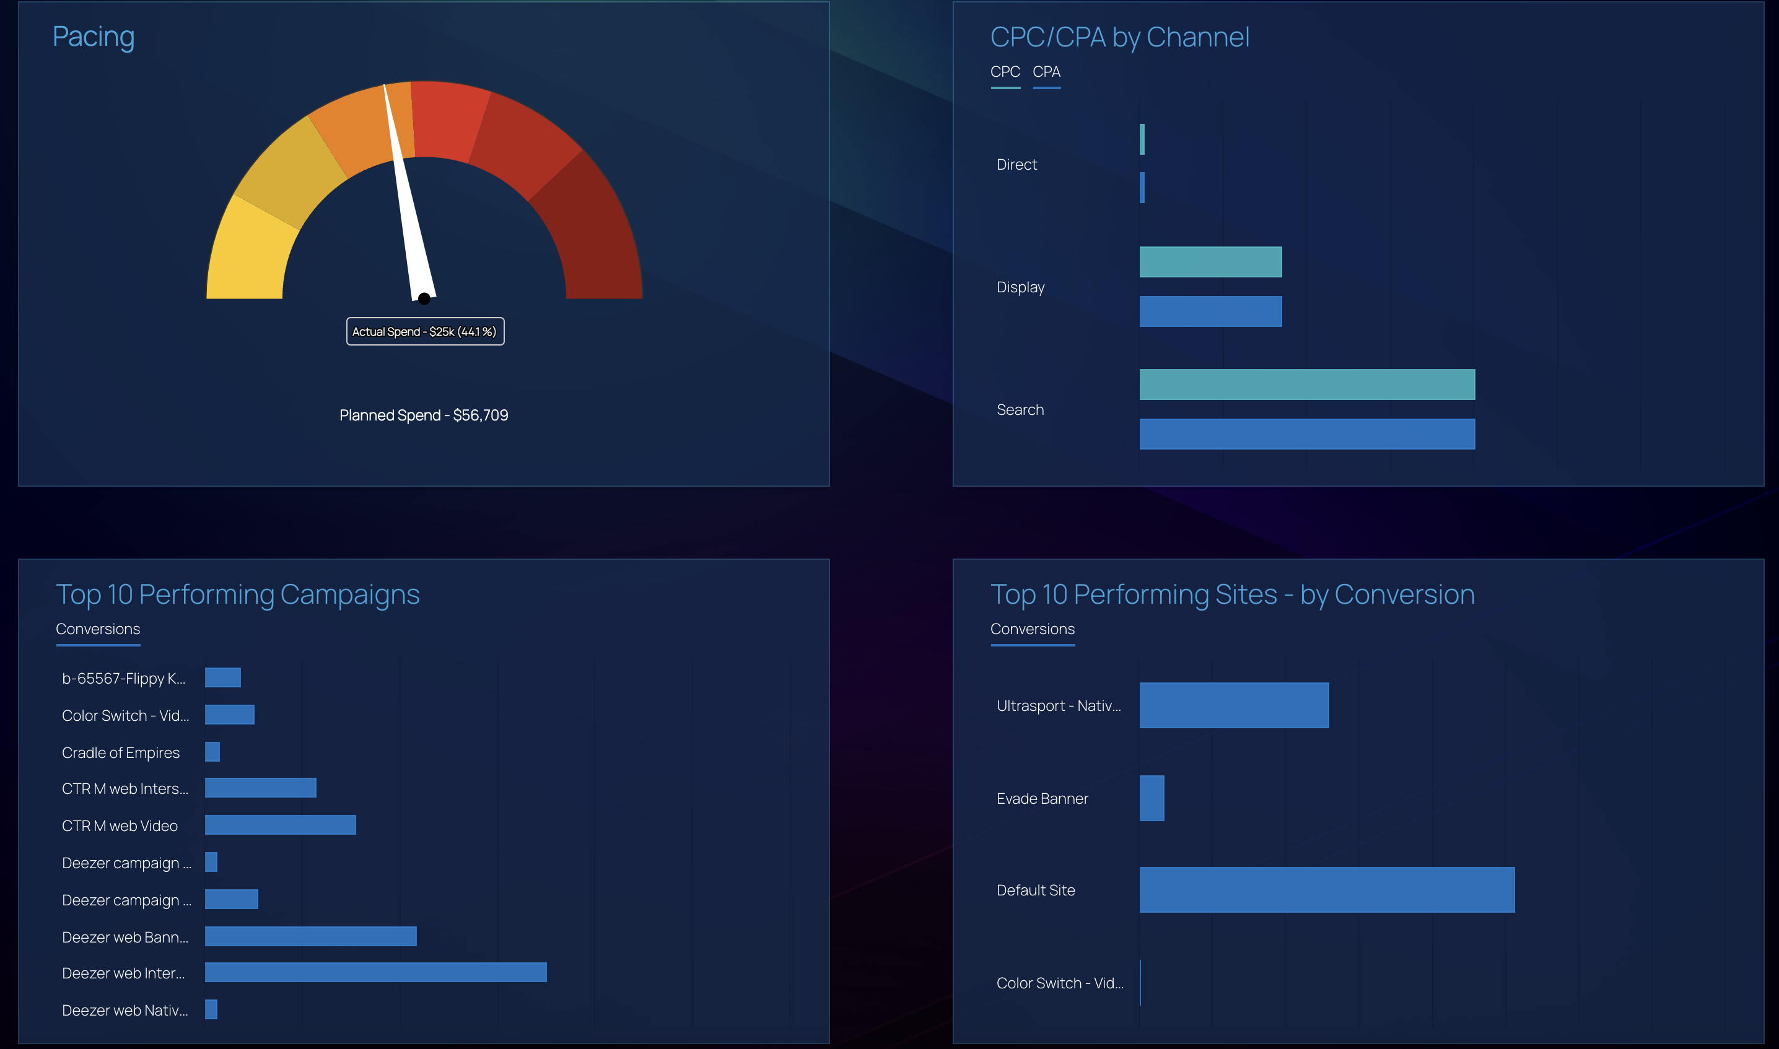Select the Cradle of Empires bar
1779x1049 pixels.
[212, 752]
